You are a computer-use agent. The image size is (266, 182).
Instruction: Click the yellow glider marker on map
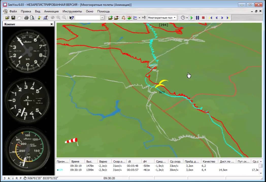[161, 84]
